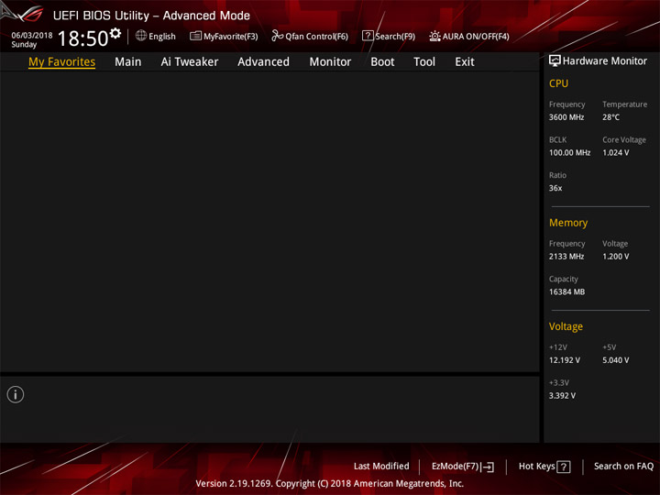Click the Voltage section heading
660x495 pixels.
[x=566, y=326]
